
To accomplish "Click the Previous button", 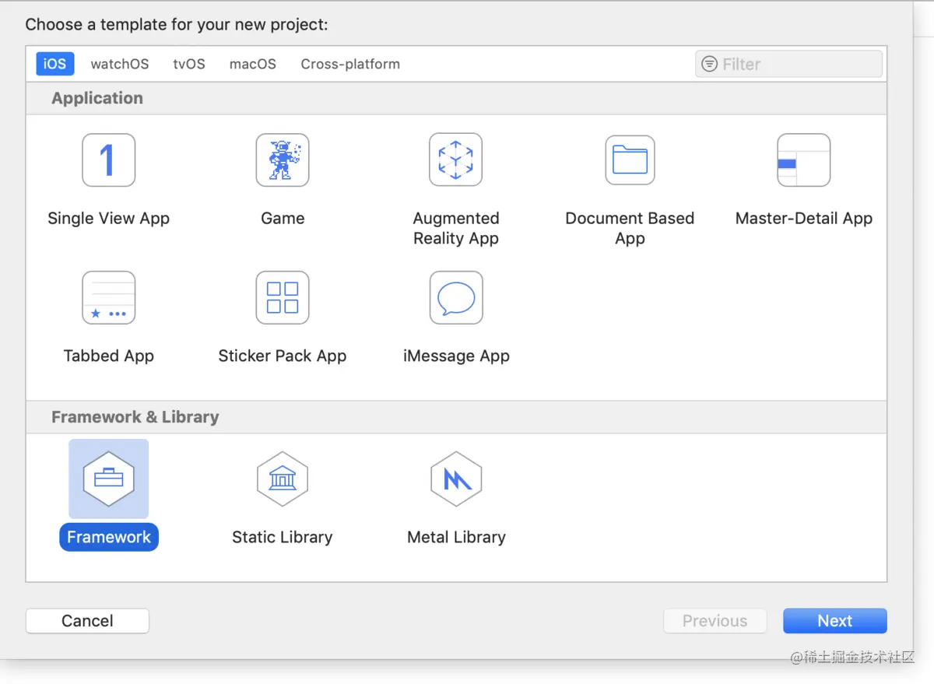I will click(x=715, y=621).
